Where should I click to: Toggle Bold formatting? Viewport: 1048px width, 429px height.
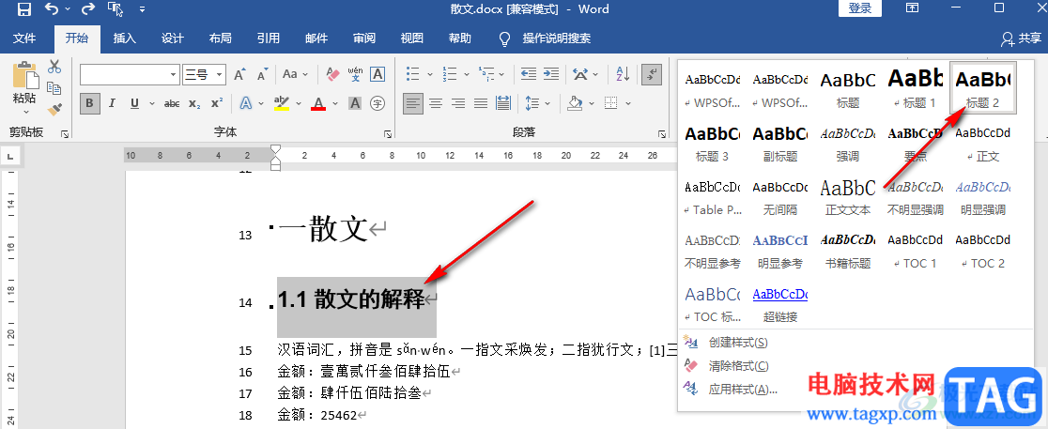tap(89, 103)
